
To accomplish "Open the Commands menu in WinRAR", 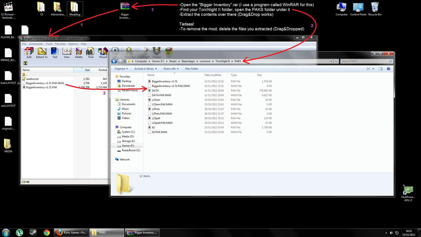I will point(36,44).
